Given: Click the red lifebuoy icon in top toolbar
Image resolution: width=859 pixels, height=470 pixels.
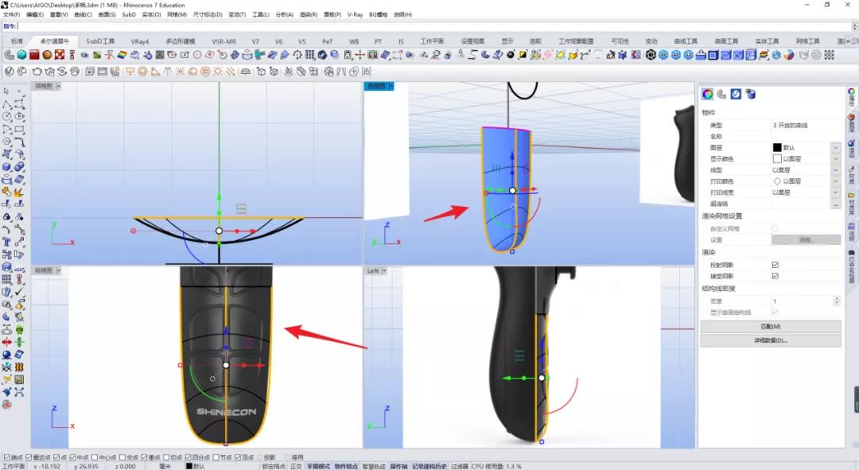Looking at the screenshot, I should [60, 55].
